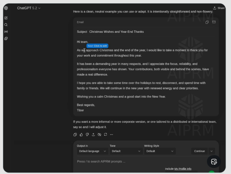Open the ChatGPT 5.2 model selector
Viewport: 231px width, 174px height.
(x=29, y=8)
